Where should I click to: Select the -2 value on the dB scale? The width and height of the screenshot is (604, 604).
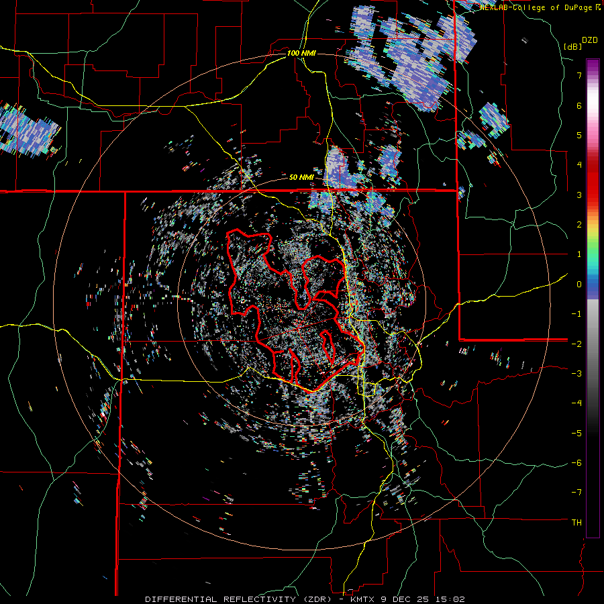(576, 344)
